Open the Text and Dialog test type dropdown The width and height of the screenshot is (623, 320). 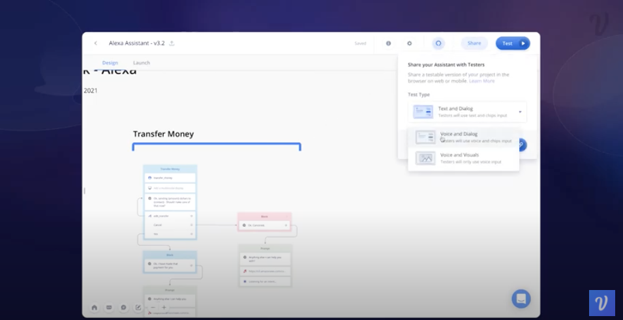point(467,111)
